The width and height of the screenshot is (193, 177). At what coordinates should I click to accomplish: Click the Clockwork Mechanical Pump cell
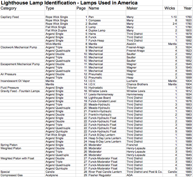point(23,47)
